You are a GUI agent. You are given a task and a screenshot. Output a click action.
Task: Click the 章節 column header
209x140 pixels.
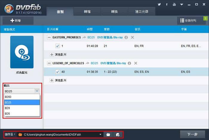pyautogui.click(x=107, y=29)
